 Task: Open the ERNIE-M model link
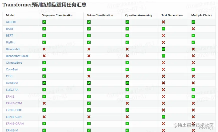click(x=12, y=130)
